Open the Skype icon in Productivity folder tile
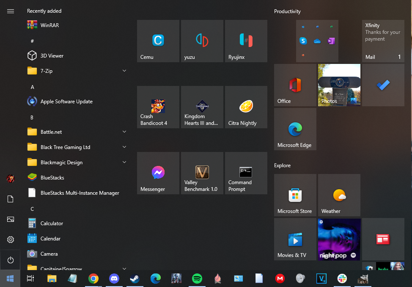This screenshot has width=412, height=287. point(303,41)
